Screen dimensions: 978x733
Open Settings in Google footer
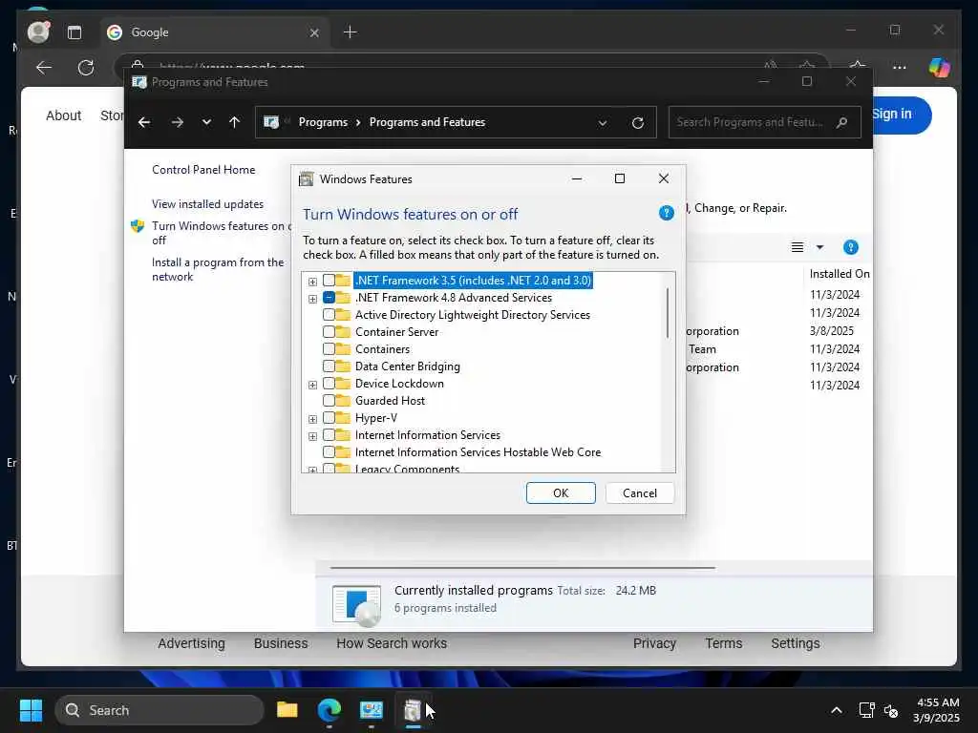(796, 643)
